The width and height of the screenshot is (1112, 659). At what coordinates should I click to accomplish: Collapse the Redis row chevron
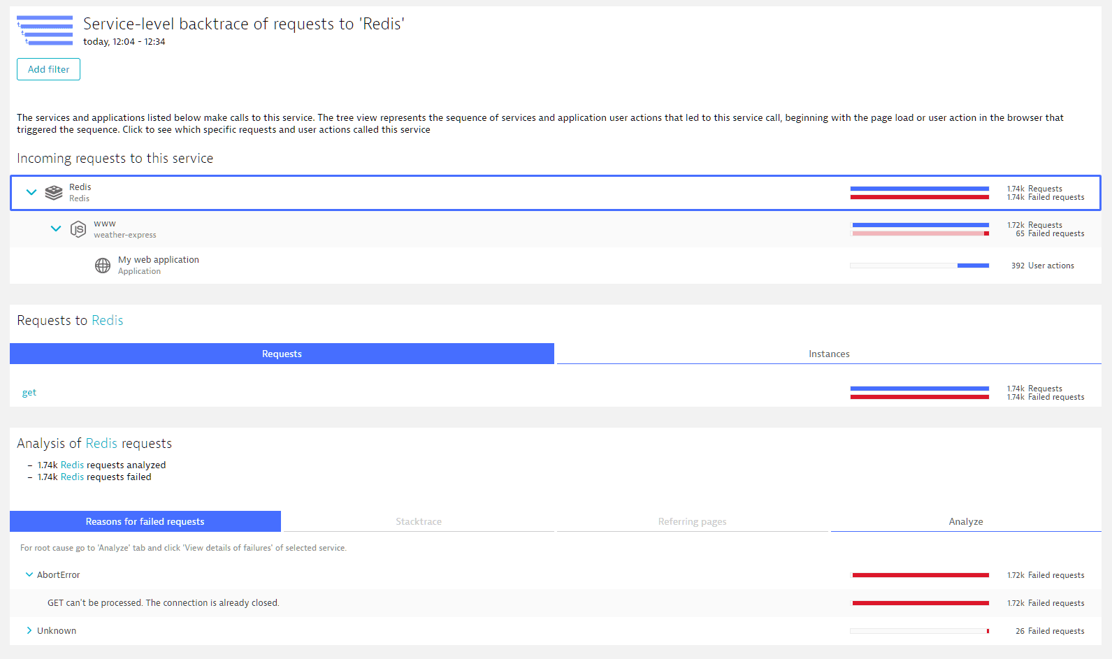[x=31, y=192]
